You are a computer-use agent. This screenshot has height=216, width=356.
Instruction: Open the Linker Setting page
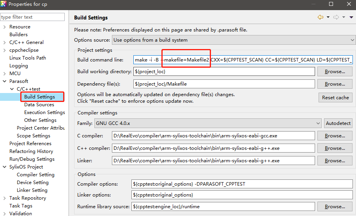(32, 190)
